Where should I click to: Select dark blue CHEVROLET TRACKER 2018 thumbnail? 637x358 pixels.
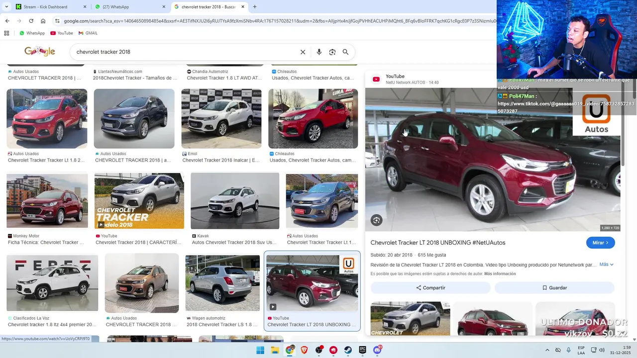pos(134,119)
